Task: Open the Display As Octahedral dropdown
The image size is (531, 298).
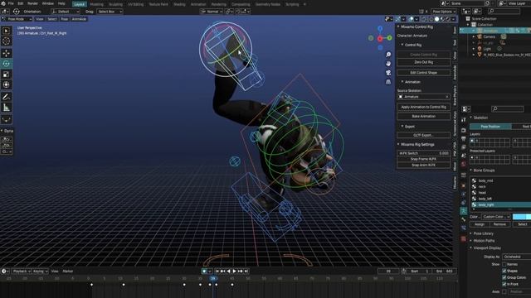Action: [516, 257]
